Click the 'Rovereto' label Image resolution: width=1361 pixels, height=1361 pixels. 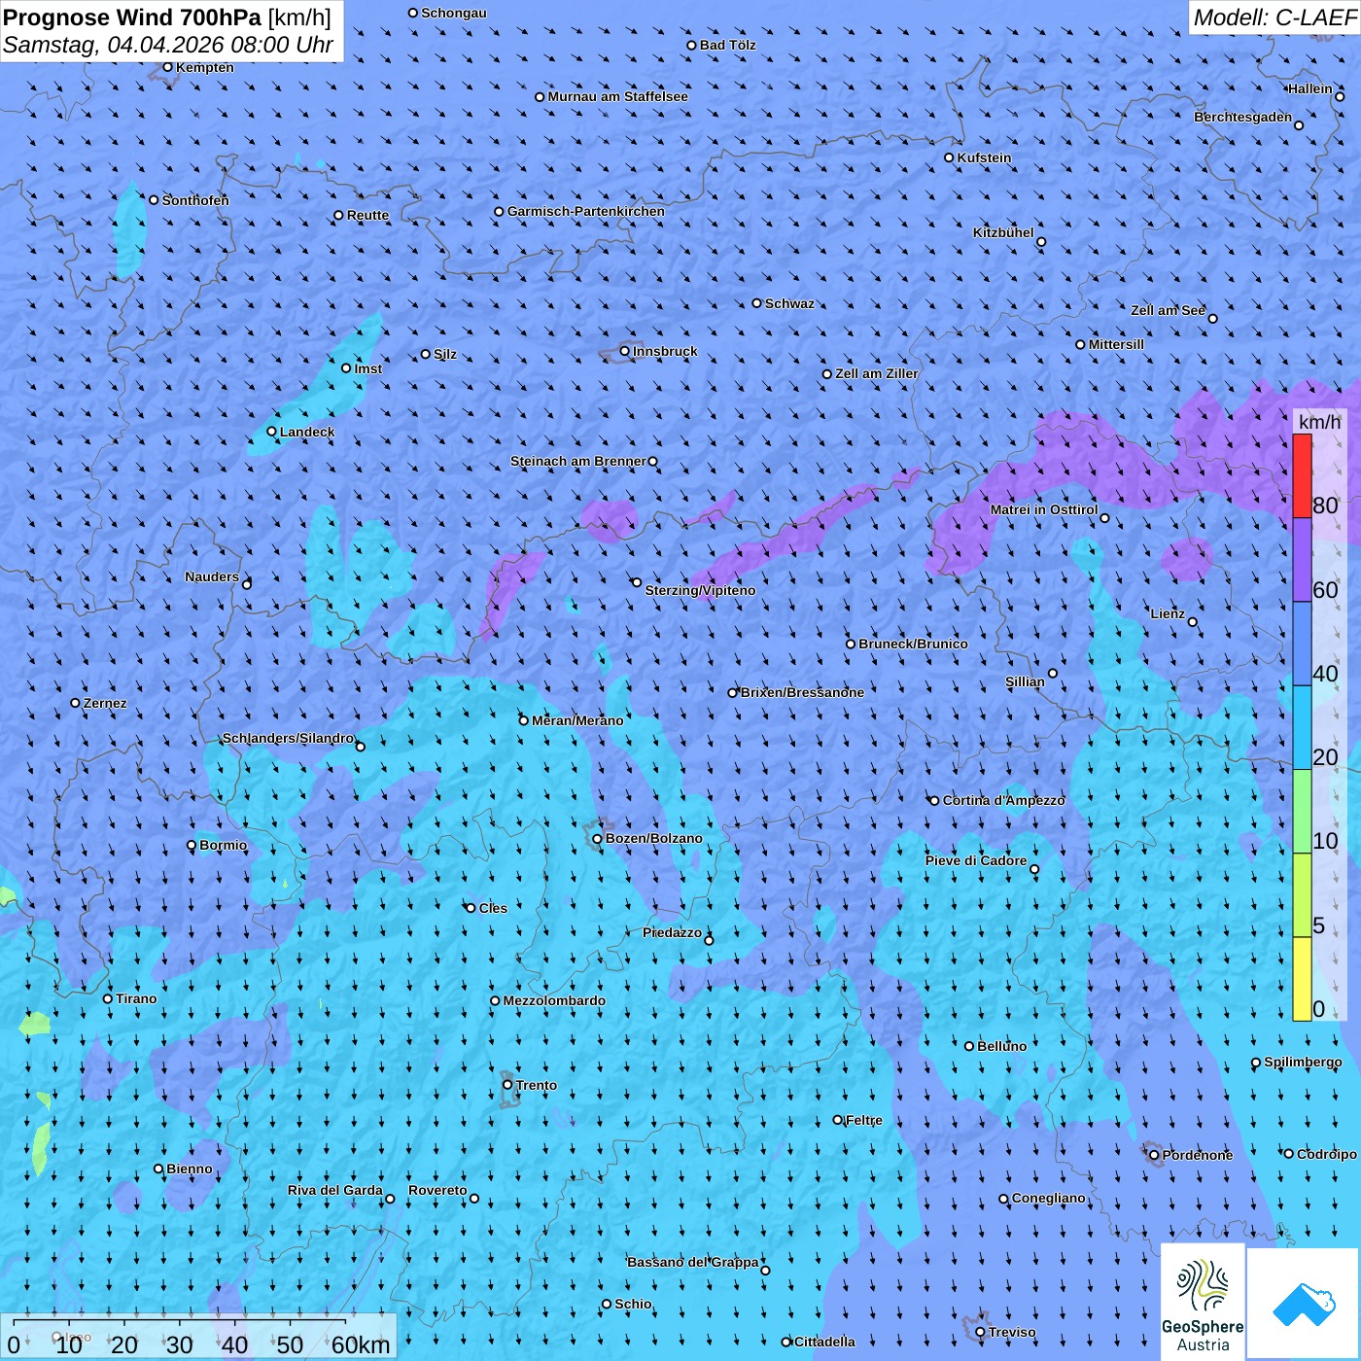click(x=437, y=1190)
